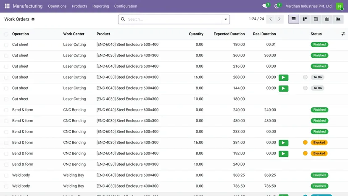
Task: Tick checkbox for Weld body 736:50 row
Action: point(6,186)
